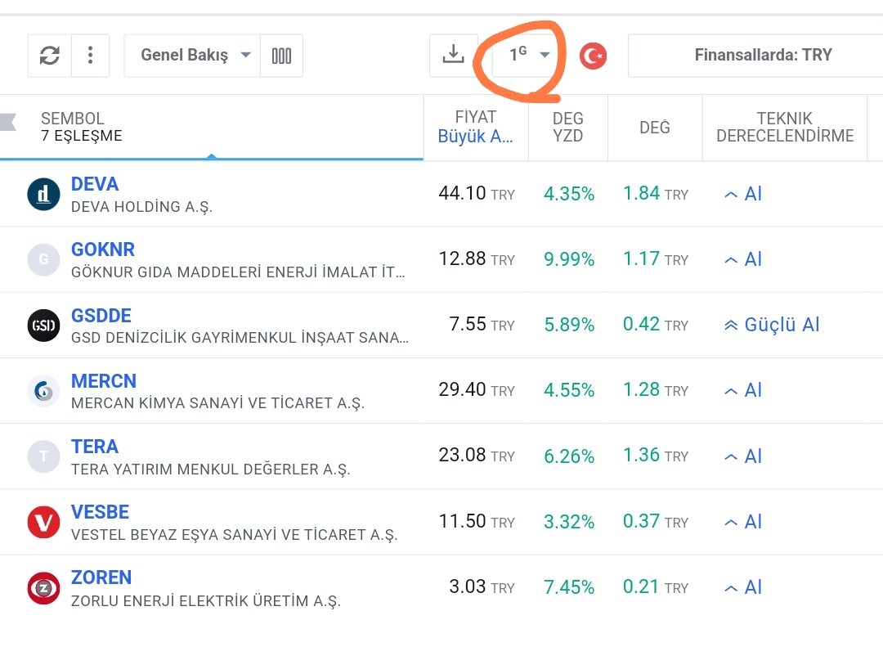Open the TERA symbol link
The height and width of the screenshot is (647, 883).
click(x=95, y=447)
